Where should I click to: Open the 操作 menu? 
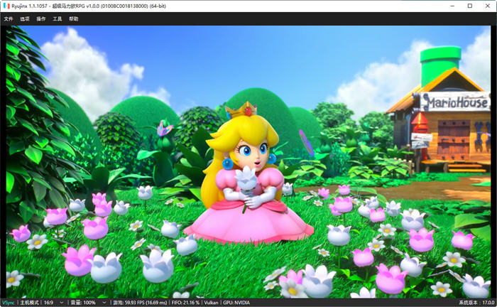click(x=41, y=18)
